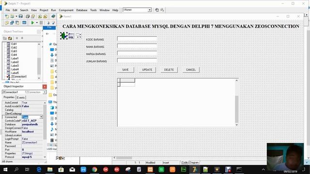310x174 pixels.
Task: Switch to the Diagram tab
Action: 194,162
